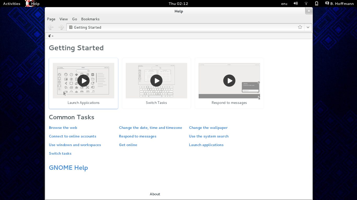This screenshot has height=200, width=357.
Task: Play the Launch Applications video
Action: pyautogui.click(x=83, y=81)
